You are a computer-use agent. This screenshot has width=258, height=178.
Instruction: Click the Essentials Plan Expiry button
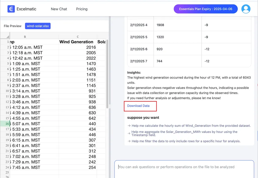[205, 9]
